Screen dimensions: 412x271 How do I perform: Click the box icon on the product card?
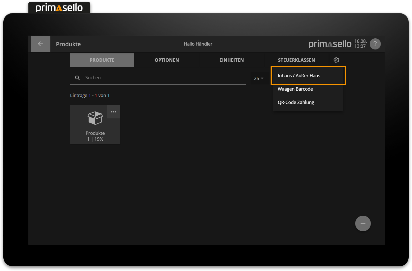pyautogui.click(x=95, y=118)
